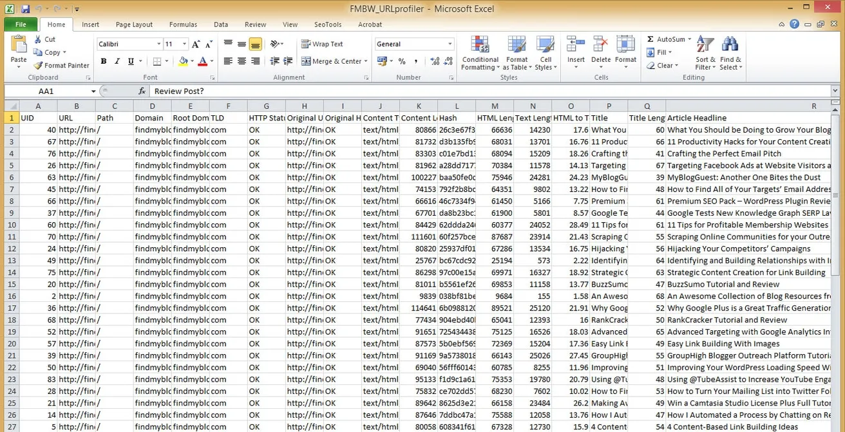Screen dimensions: 845x432
Task: Open Format as Table gallery
Action: click(x=517, y=53)
